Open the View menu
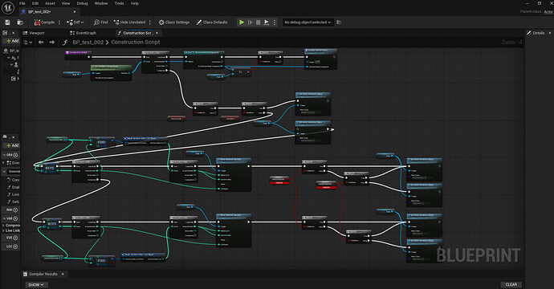This screenshot has height=289, width=554. pos(66,3)
